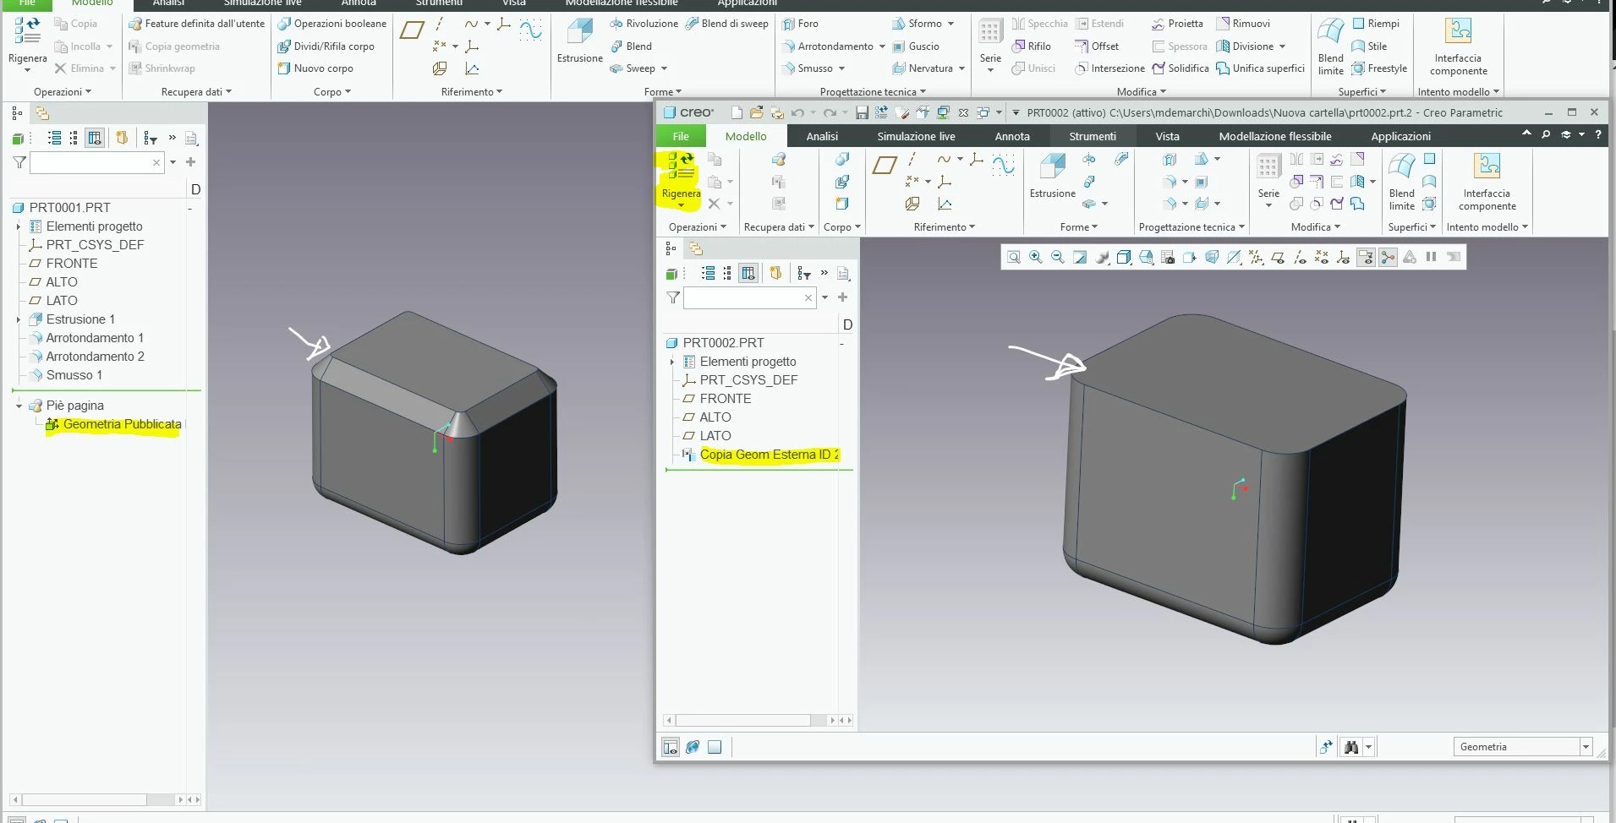1616x823 pixels.
Task: Open the File tab in PRT0002 window
Action: pyautogui.click(x=681, y=136)
